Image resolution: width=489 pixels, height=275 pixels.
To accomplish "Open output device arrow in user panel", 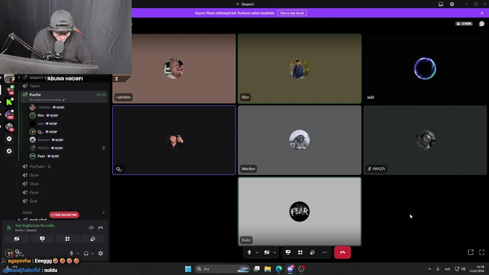I will click(92, 253).
